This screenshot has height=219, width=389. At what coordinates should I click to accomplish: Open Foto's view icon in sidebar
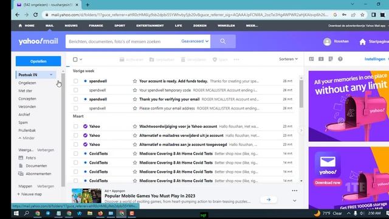click(x=21, y=158)
